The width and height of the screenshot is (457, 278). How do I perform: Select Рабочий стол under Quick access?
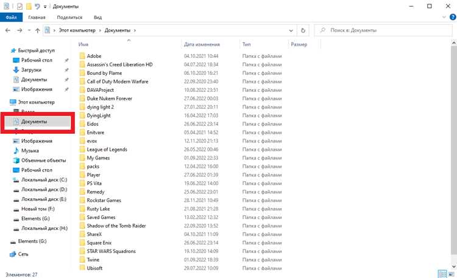(37, 60)
